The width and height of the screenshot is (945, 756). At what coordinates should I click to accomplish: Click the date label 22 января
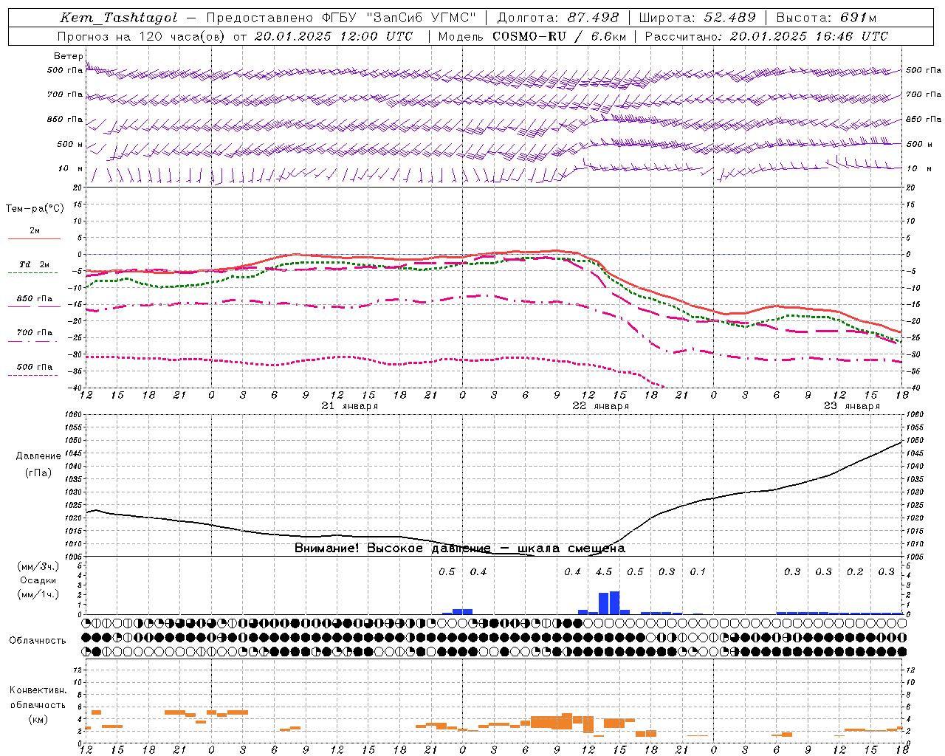tap(601, 406)
